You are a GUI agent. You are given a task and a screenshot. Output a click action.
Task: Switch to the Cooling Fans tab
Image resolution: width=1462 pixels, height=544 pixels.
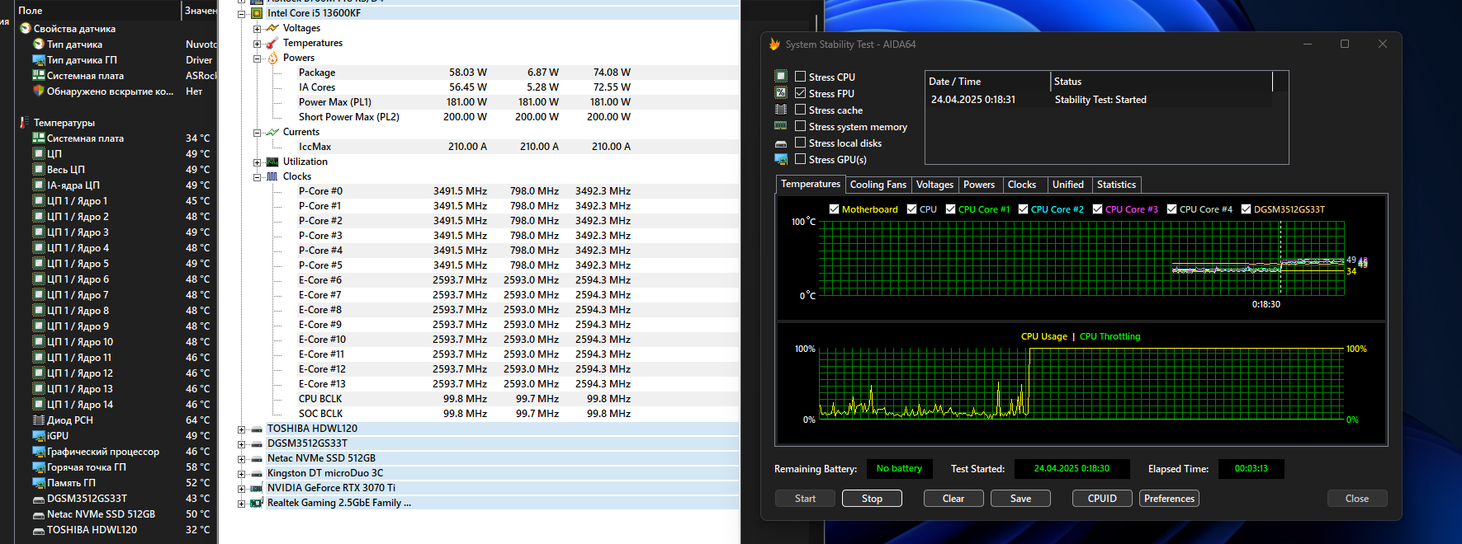pos(878,185)
